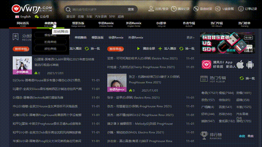Screen dimensions: 262x147
Task: Download Android app via robot icon
Action: [x=250, y=65]
